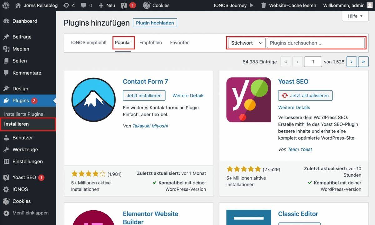This screenshot has width=375, height=225.
Task: Click the "von 1.528" page total text
Action: (x=334, y=62)
